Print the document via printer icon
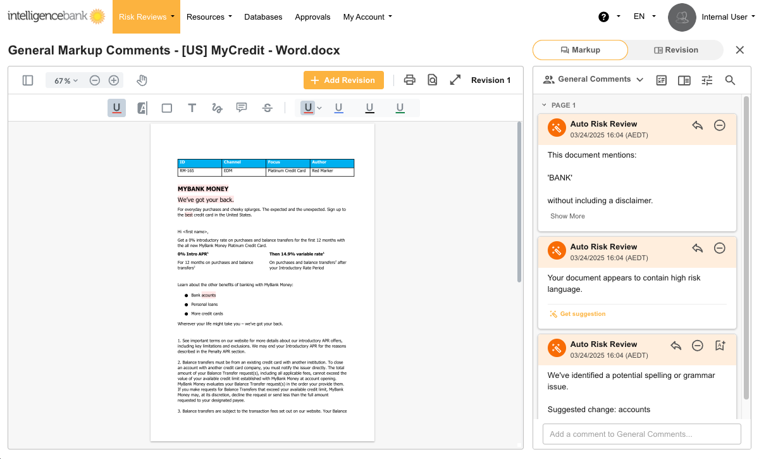759x459 pixels. click(x=410, y=80)
